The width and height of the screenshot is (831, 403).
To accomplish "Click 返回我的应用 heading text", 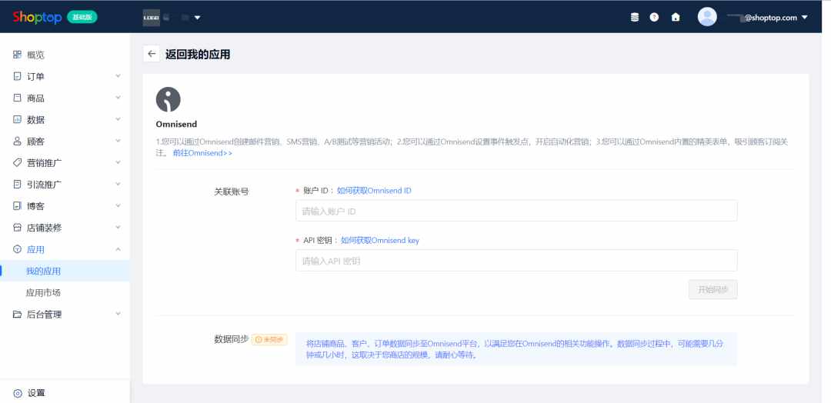I will click(198, 54).
